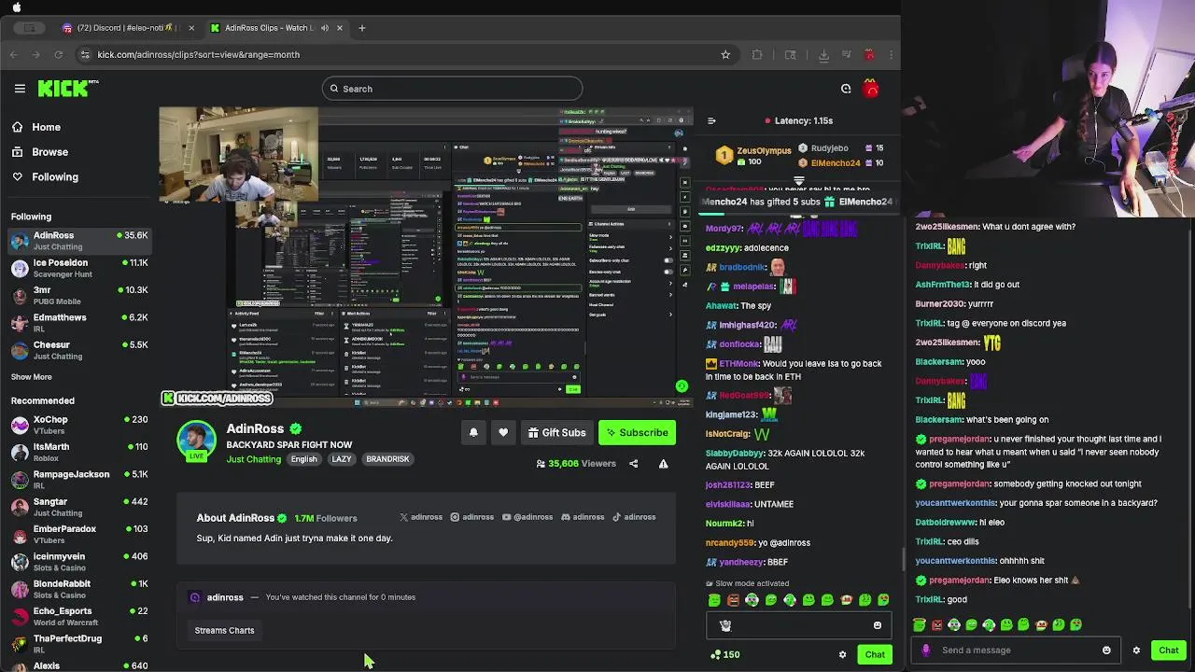Open Streams Charts link
Image resolution: width=1195 pixels, height=672 pixels.
click(224, 631)
